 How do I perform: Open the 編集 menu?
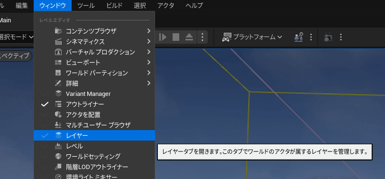point(22,5)
